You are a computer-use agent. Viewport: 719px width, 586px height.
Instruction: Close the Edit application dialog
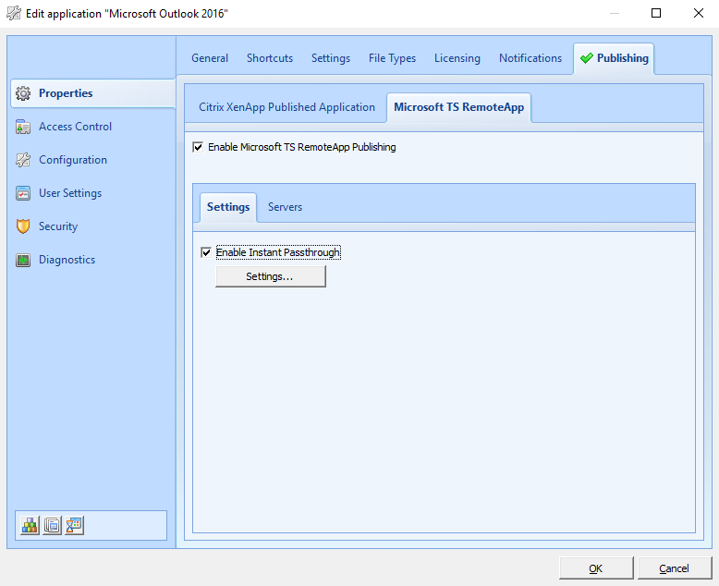[699, 13]
